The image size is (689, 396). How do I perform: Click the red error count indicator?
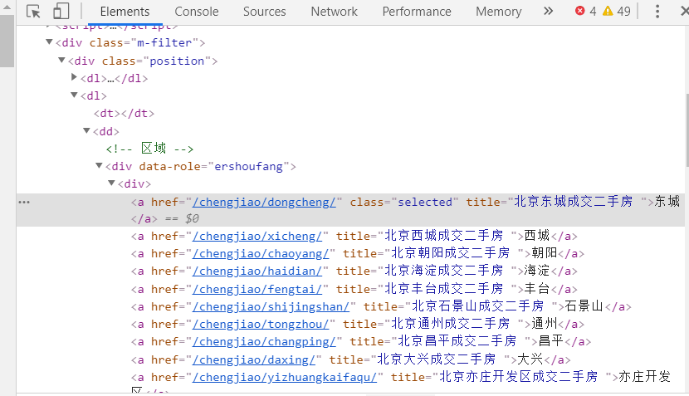pyautogui.click(x=585, y=11)
